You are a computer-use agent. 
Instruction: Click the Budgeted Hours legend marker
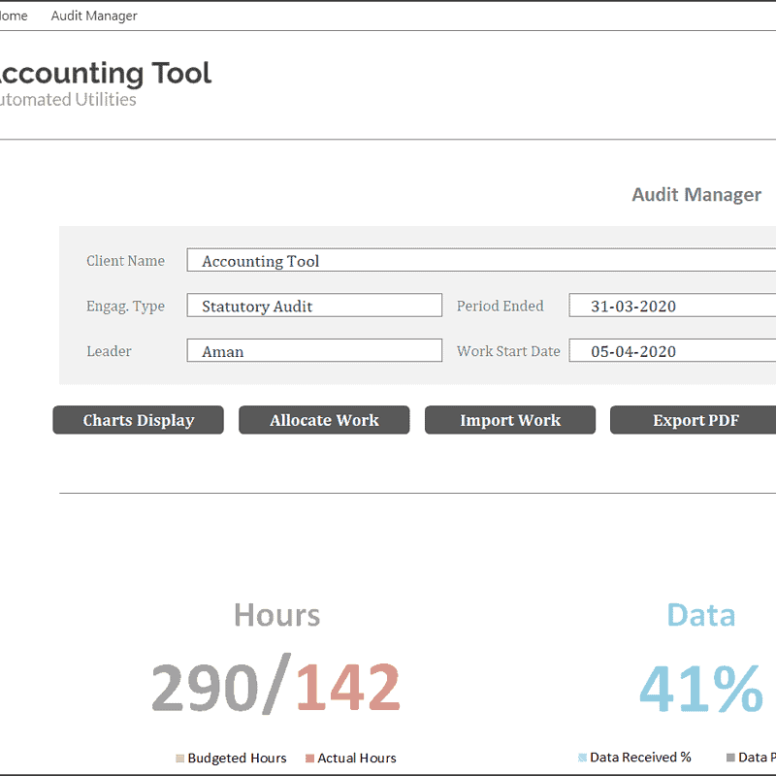pyautogui.click(x=180, y=758)
